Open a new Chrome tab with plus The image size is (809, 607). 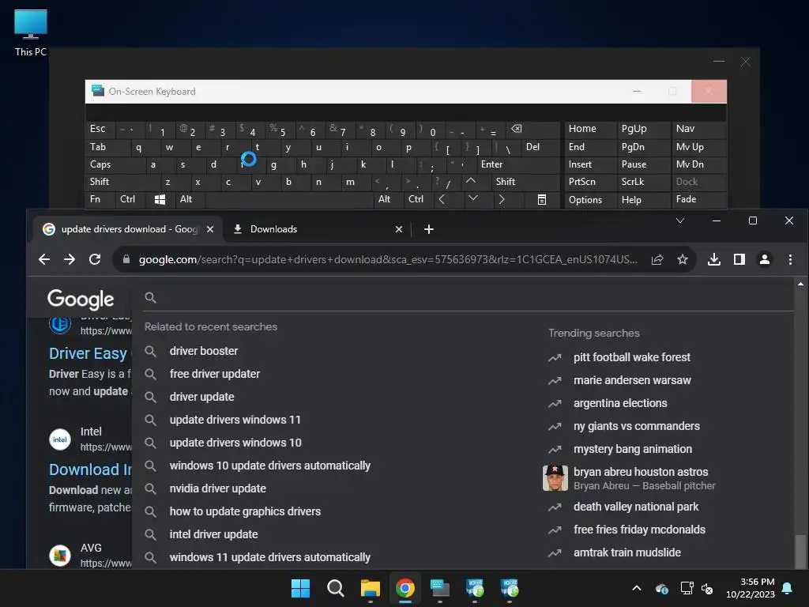tap(429, 229)
